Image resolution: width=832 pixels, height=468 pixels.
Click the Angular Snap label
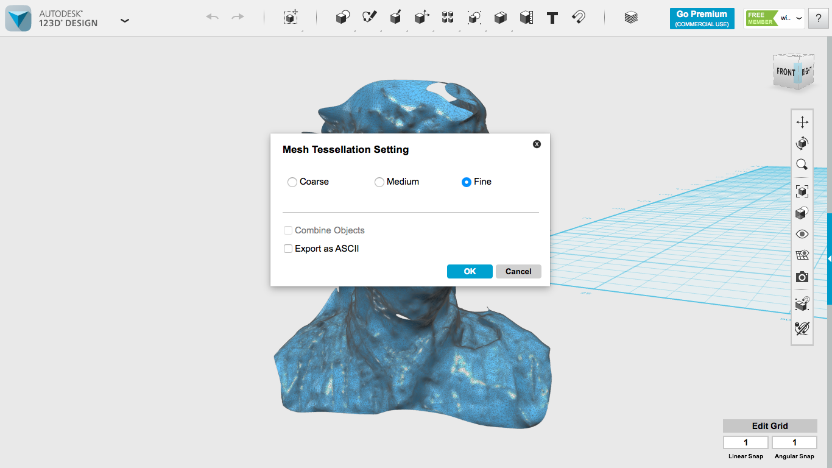794,456
